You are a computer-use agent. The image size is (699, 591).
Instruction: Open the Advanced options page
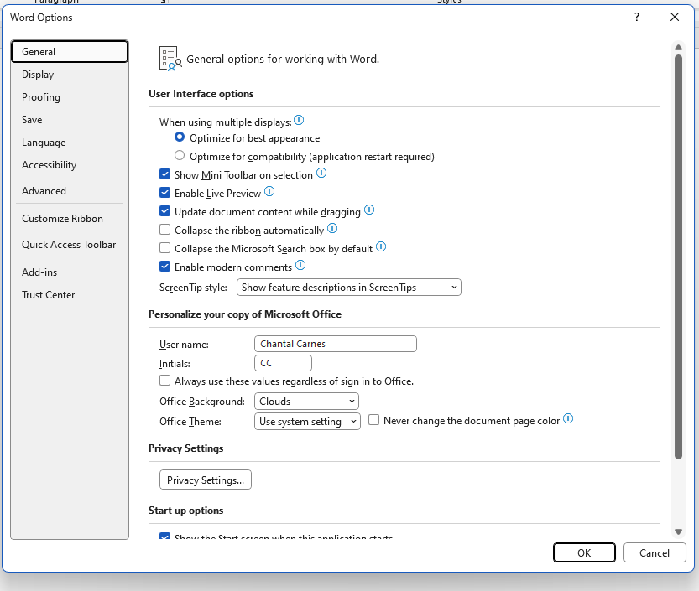click(x=70, y=191)
